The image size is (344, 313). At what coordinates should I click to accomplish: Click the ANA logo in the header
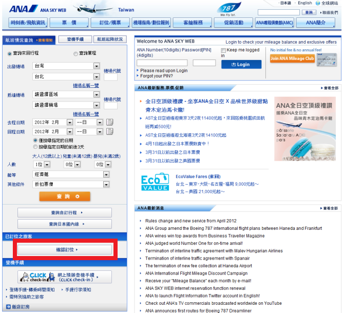coord(23,9)
